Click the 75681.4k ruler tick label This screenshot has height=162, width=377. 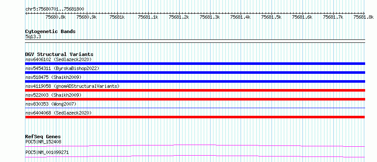pos(241,17)
